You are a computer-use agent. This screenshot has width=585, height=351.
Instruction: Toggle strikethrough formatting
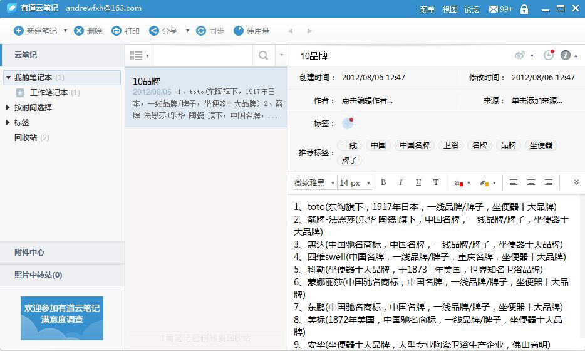436,182
